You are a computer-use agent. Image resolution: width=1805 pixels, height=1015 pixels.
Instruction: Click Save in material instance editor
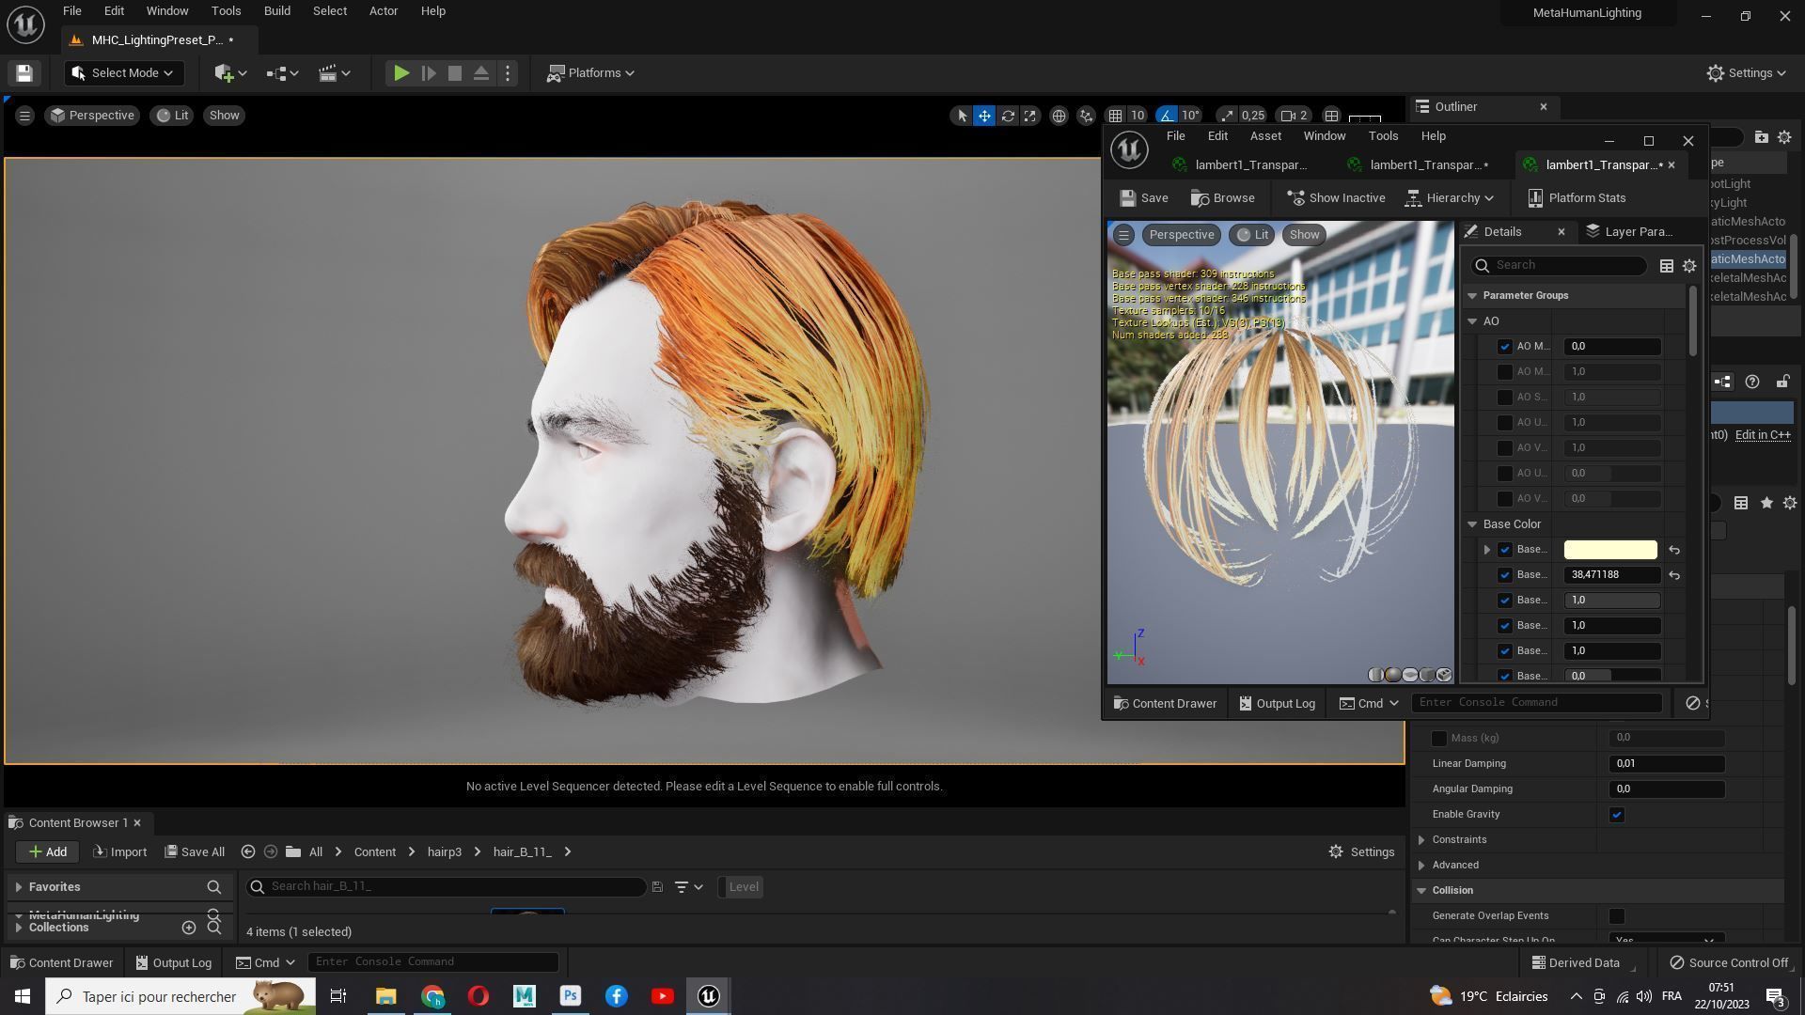(x=1144, y=198)
